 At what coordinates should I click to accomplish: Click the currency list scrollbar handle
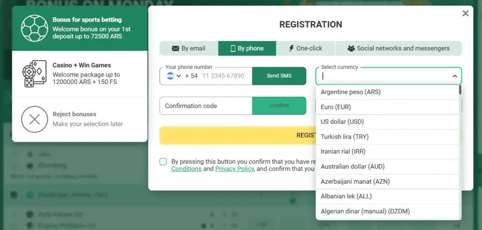[460, 90]
